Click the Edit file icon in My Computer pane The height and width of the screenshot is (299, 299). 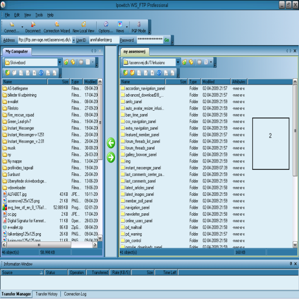(28, 73)
